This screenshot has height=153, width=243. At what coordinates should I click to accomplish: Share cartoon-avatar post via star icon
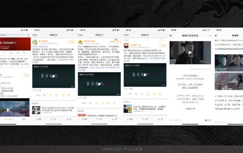pos(154,94)
